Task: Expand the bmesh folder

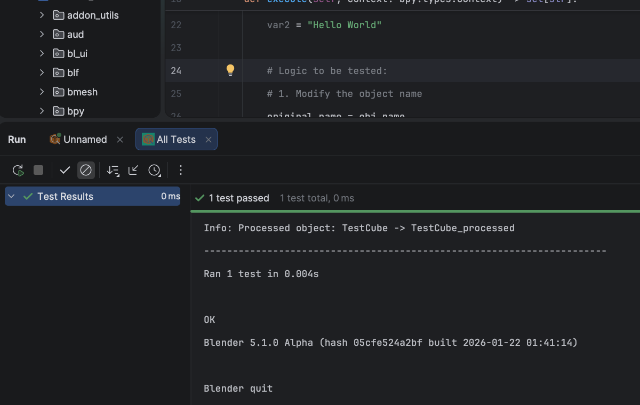Action: coord(42,92)
